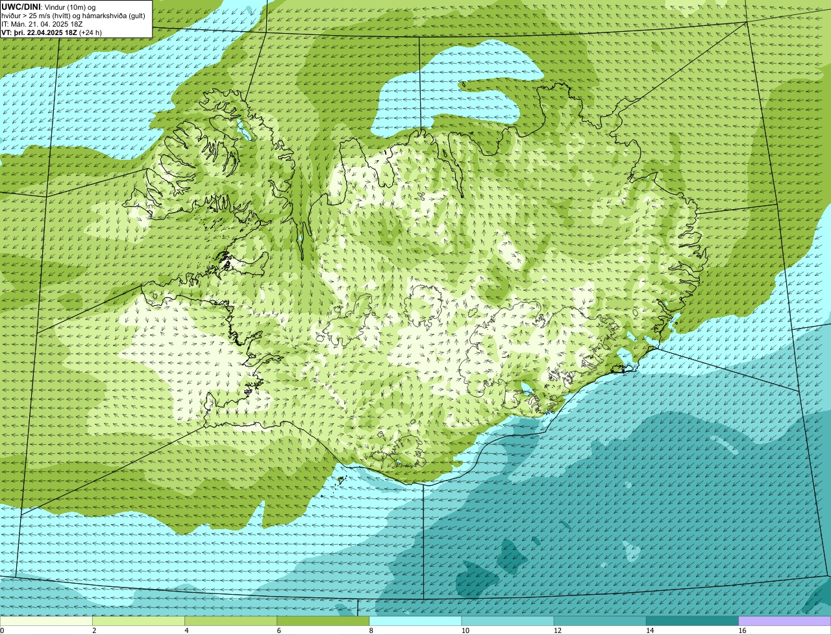Click the "hviður > 25 m/s (hvítt)" description line

pos(73,16)
